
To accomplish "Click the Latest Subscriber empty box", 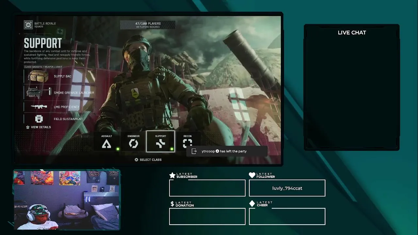I will point(207,188).
